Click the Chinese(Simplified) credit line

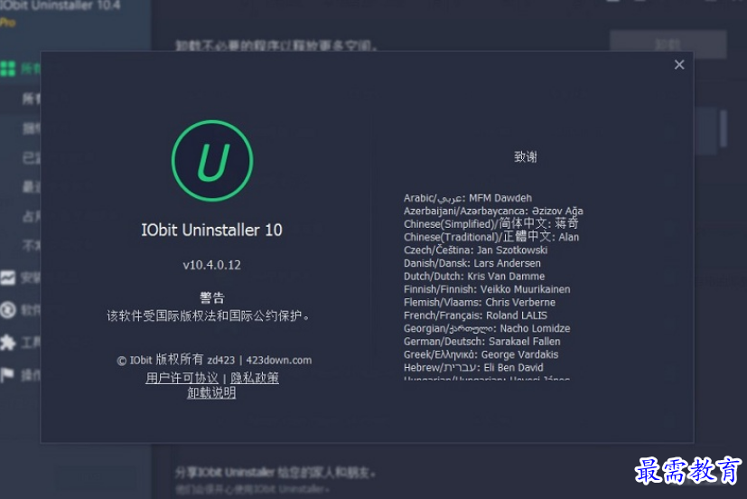[490, 223]
